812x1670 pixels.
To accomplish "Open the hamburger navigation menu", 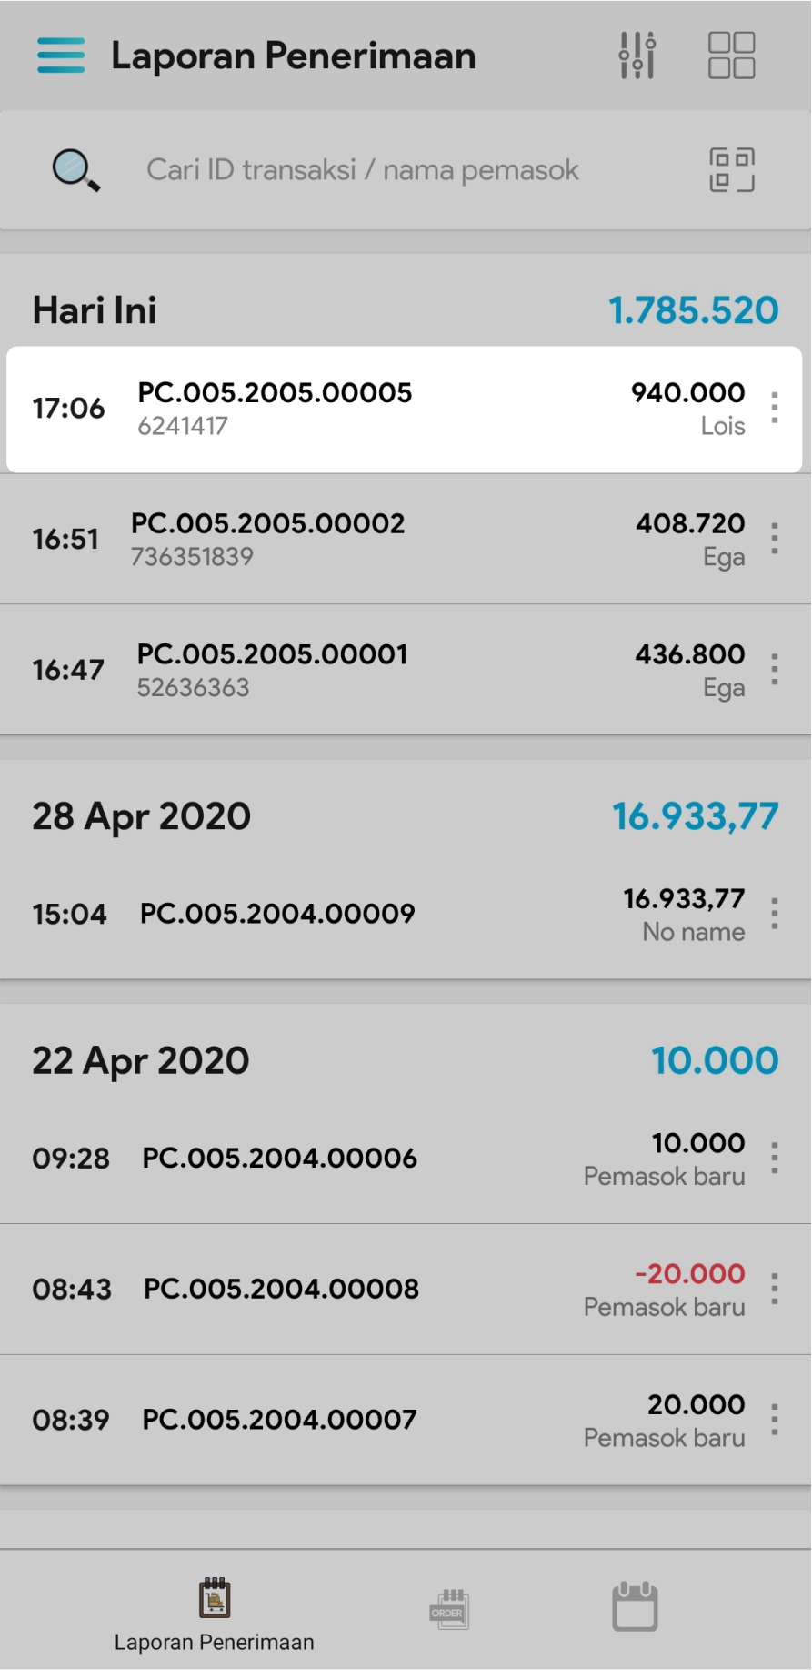I will click(61, 56).
